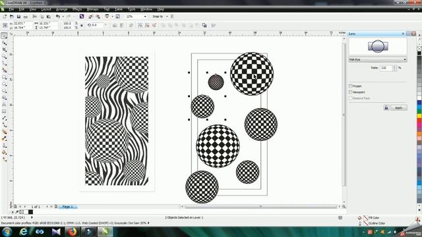The height and width of the screenshot is (237, 422).
Task: Select the Polygon tool in the toolbox
Action: tap(4, 91)
